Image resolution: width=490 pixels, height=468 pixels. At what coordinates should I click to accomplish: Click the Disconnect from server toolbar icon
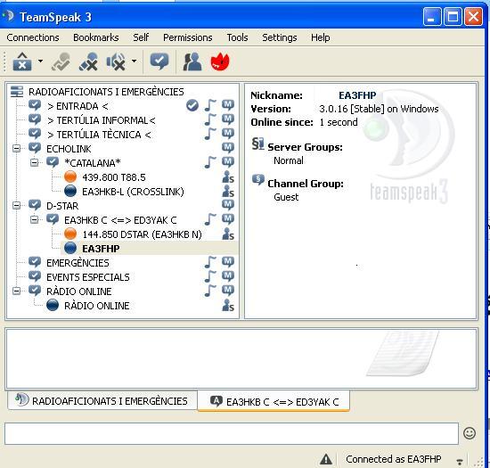coord(22,62)
